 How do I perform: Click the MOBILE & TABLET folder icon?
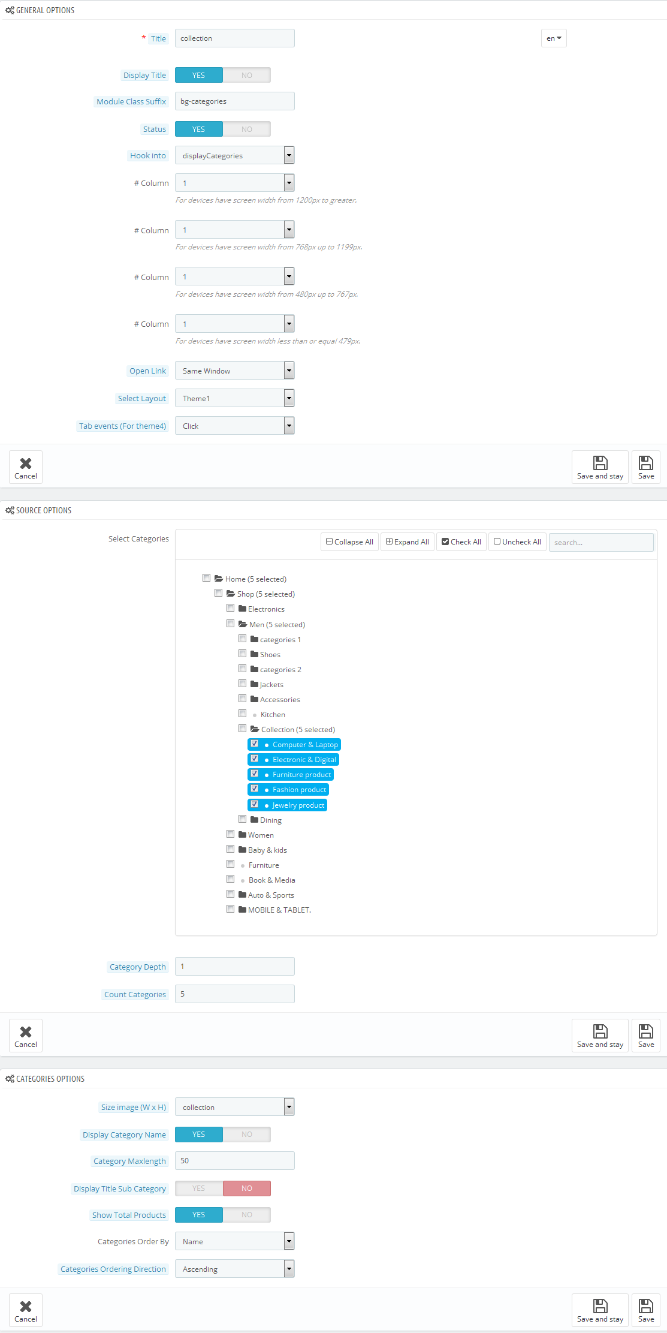pos(243,910)
